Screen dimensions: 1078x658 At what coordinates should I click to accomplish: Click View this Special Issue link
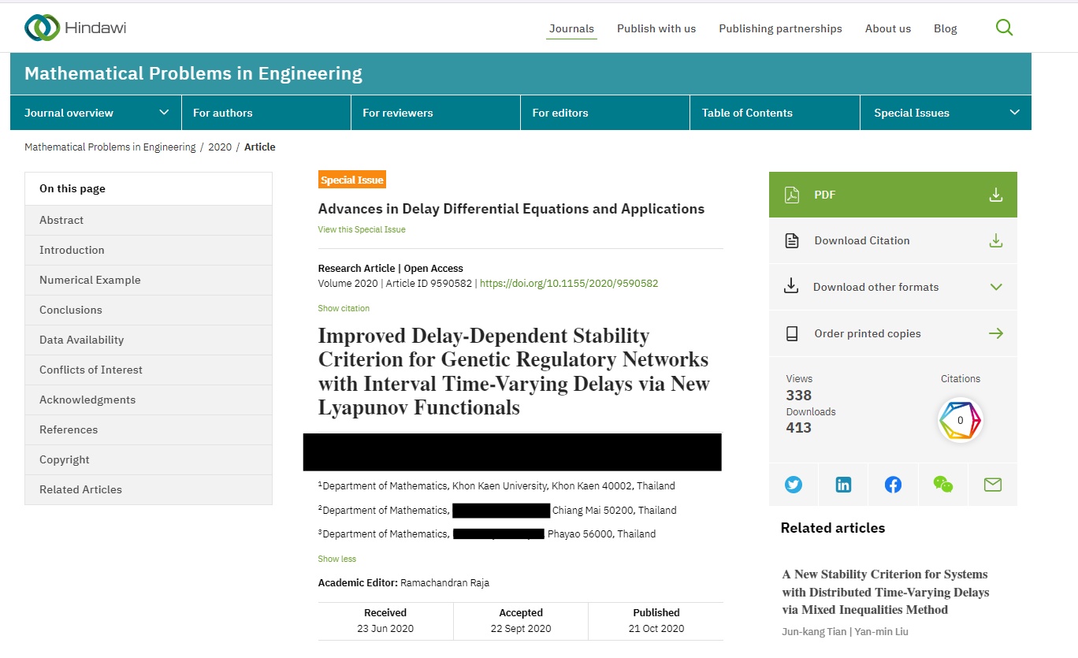tap(362, 229)
